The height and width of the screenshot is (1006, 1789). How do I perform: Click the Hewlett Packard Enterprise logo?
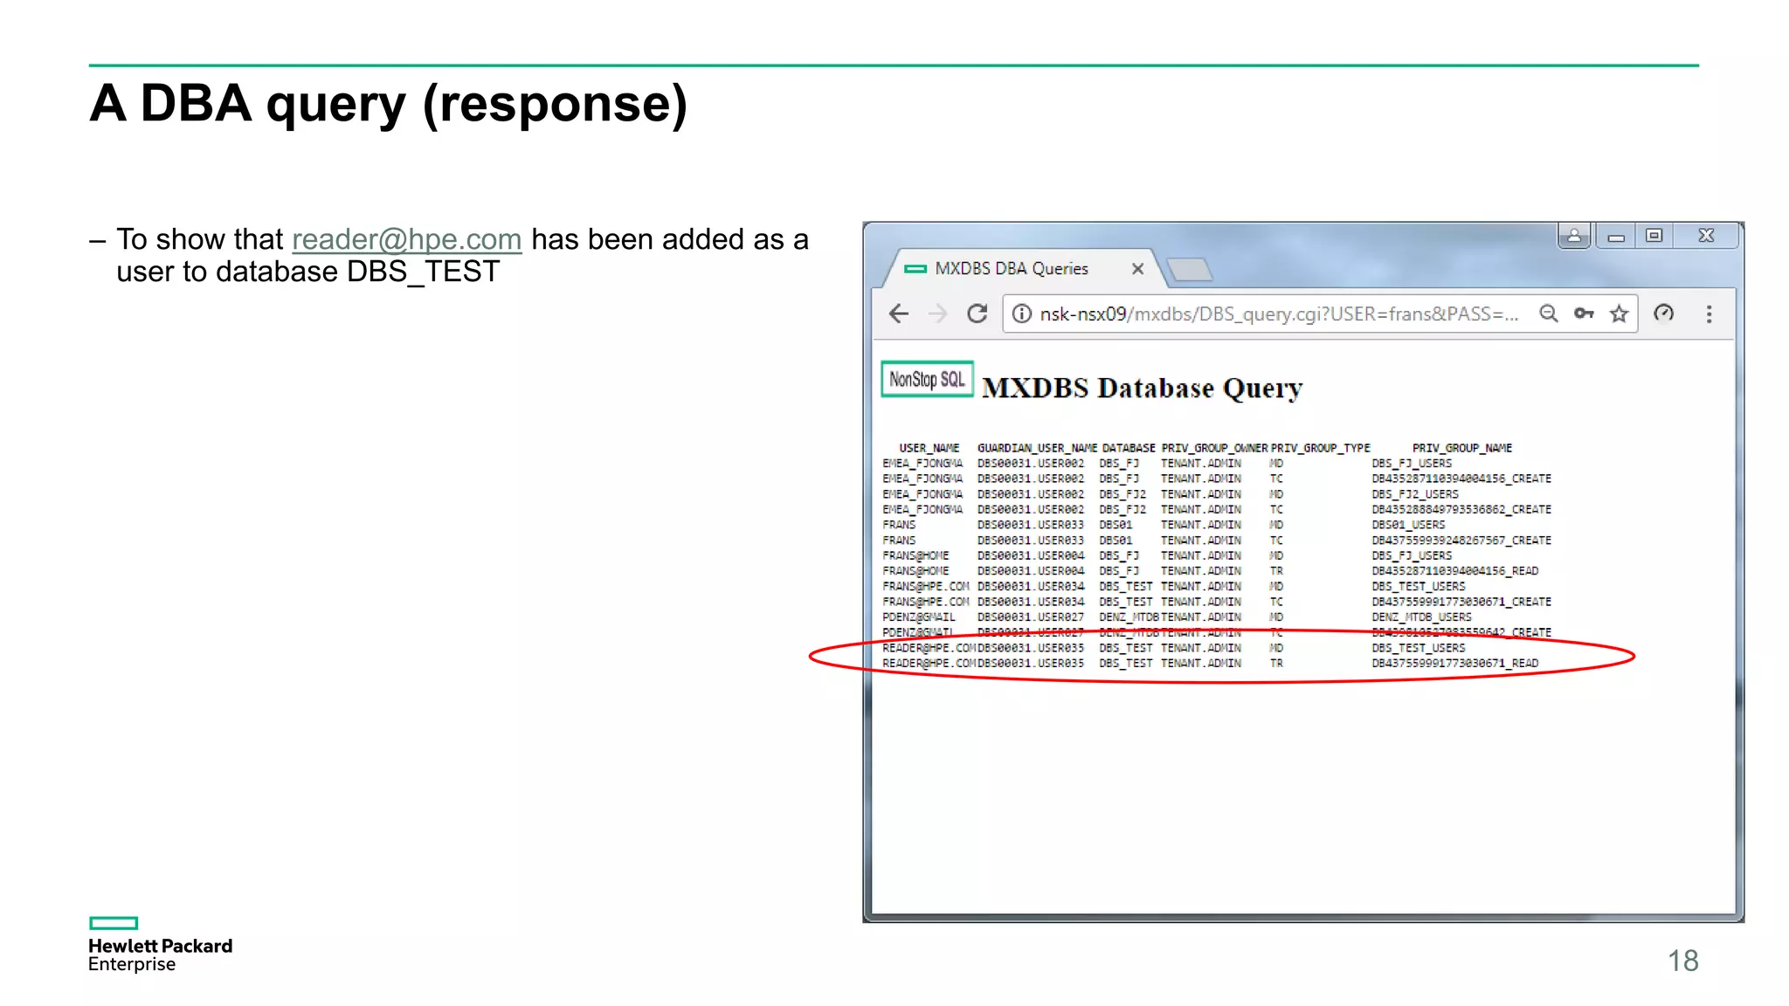(x=160, y=944)
